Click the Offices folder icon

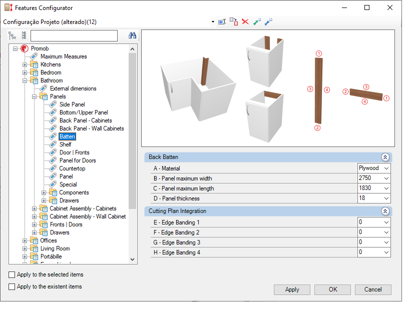34,240
